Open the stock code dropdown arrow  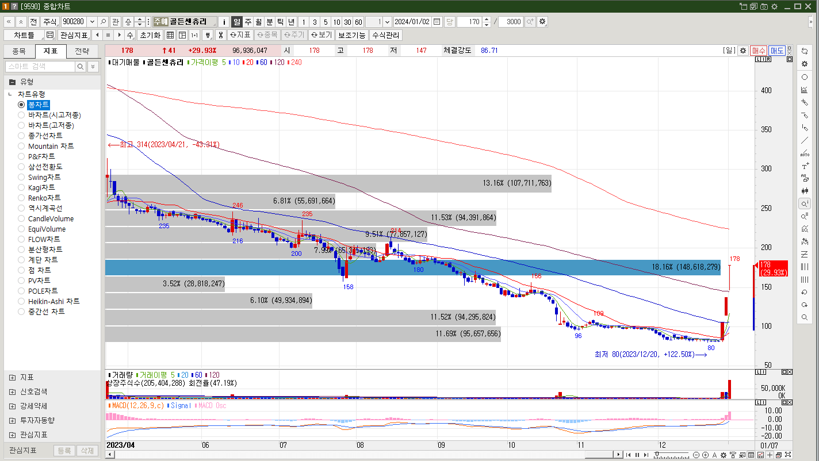pyautogui.click(x=93, y=21)
